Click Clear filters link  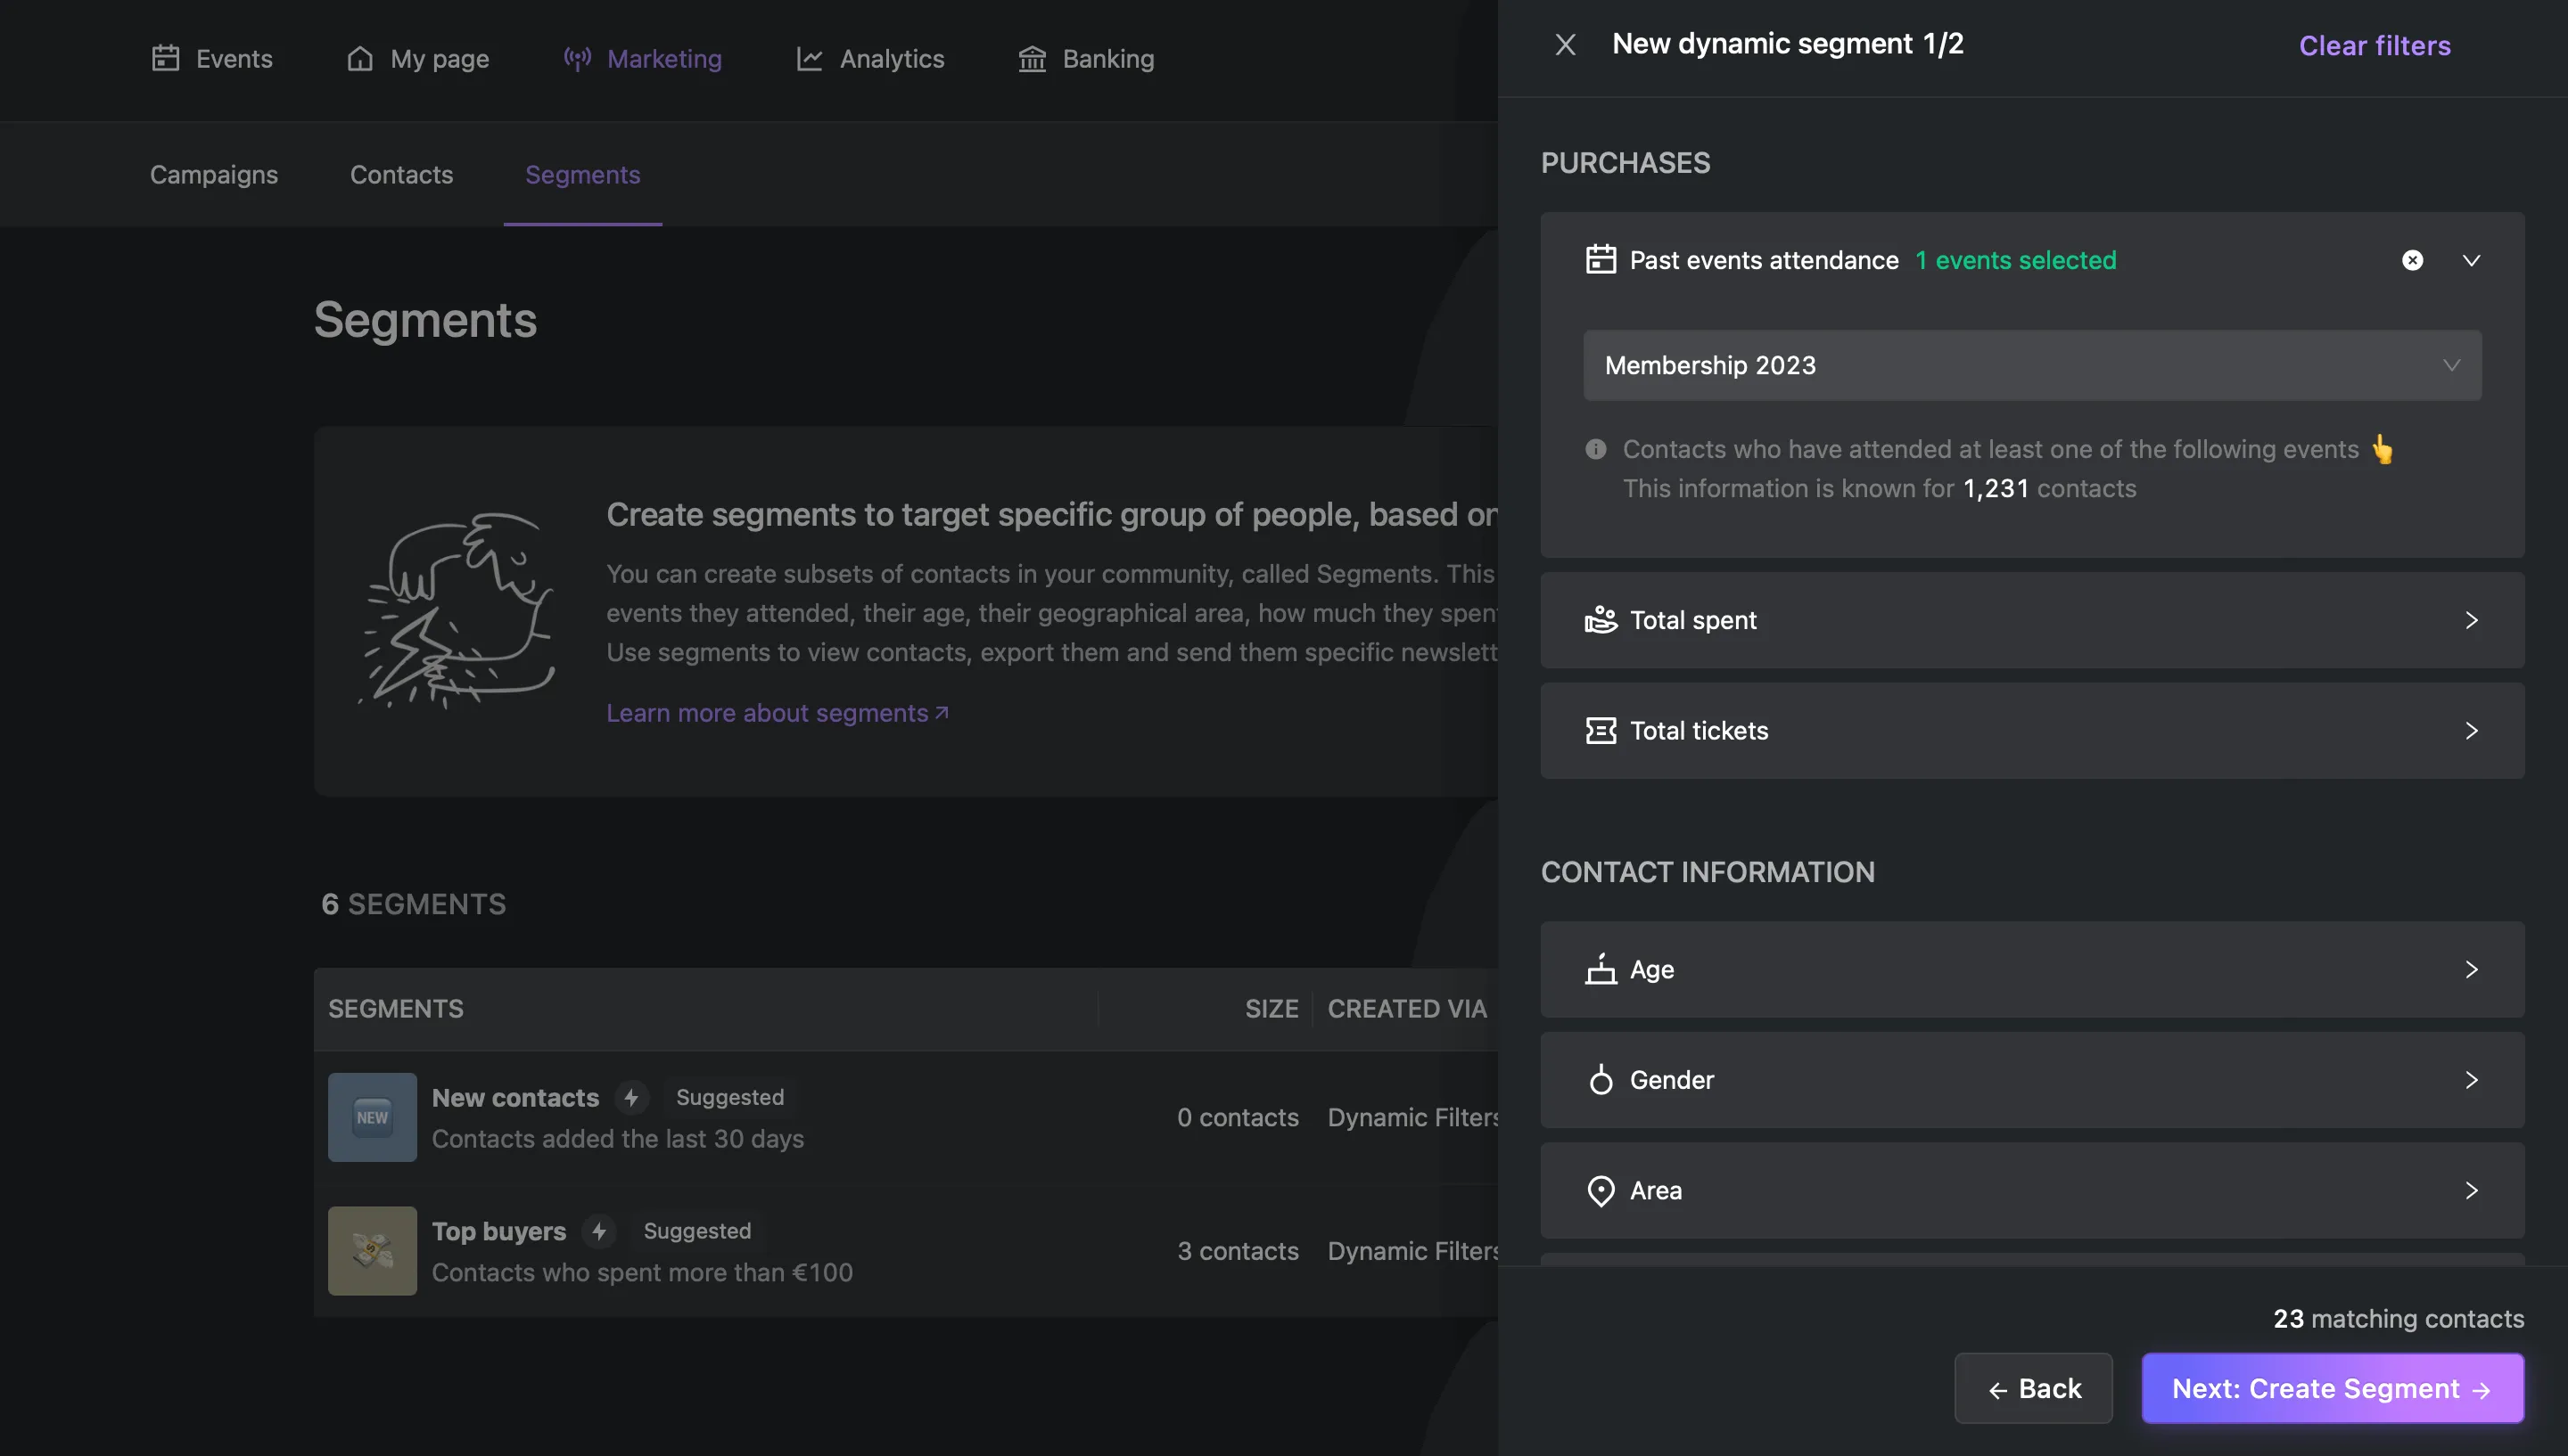point(2374,45)
